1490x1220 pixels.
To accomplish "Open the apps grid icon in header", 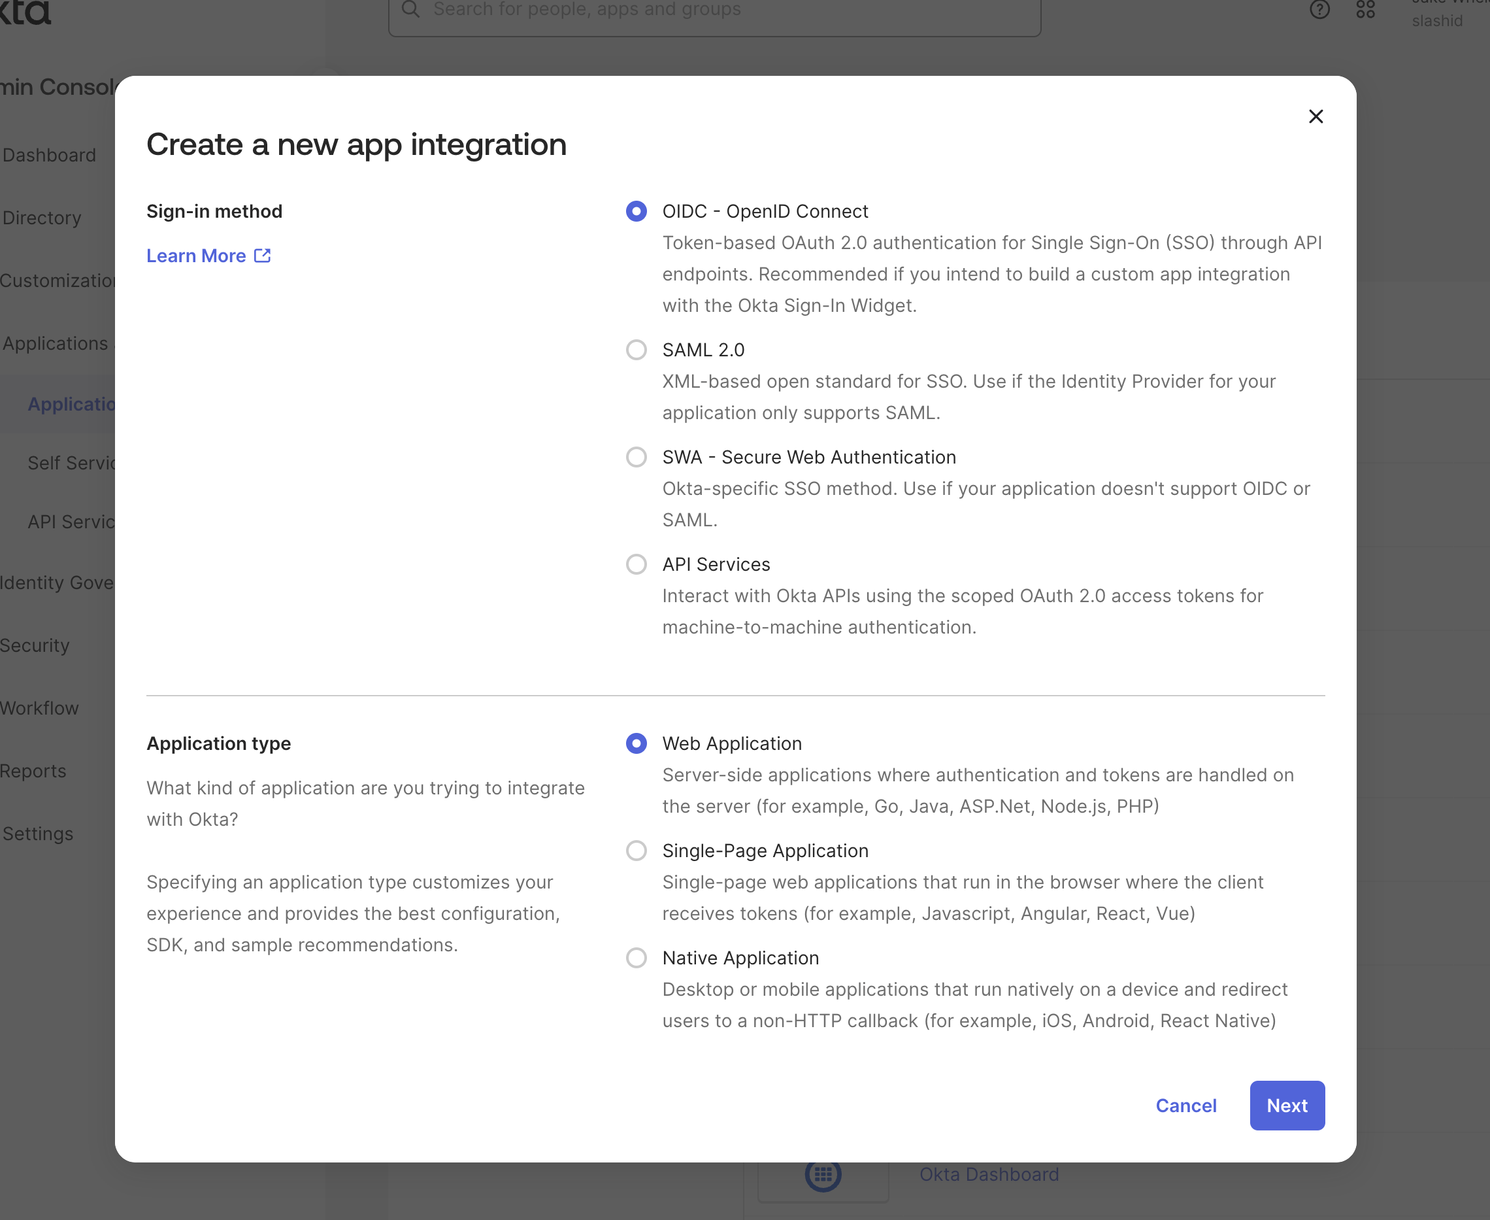I will [x=1366, y=9].
